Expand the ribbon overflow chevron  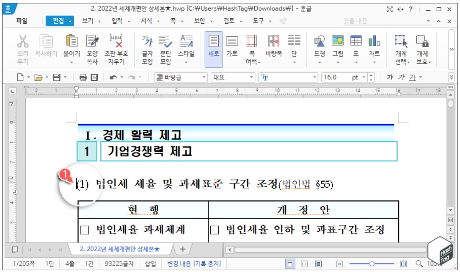(x=452, y=49)
